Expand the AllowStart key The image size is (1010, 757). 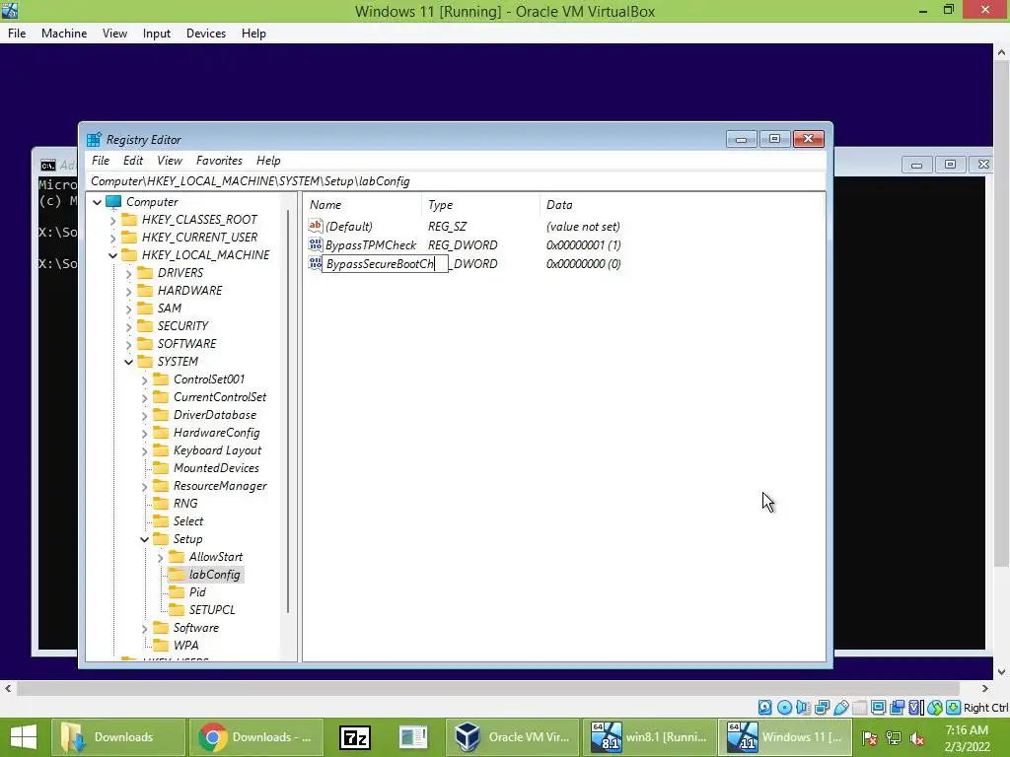(161, 558)
